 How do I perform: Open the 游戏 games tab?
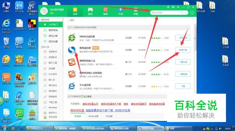(90, 11)
